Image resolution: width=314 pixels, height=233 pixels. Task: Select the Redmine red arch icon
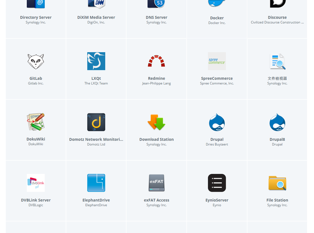(x=157, y=61)
